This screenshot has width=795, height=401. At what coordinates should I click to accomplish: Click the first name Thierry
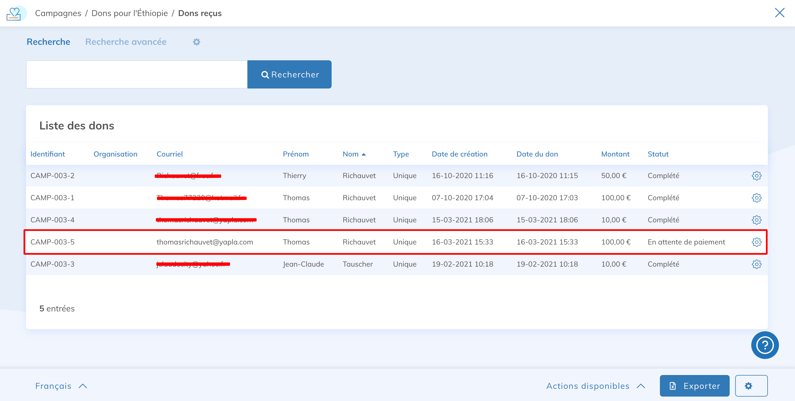click(295, 176)
